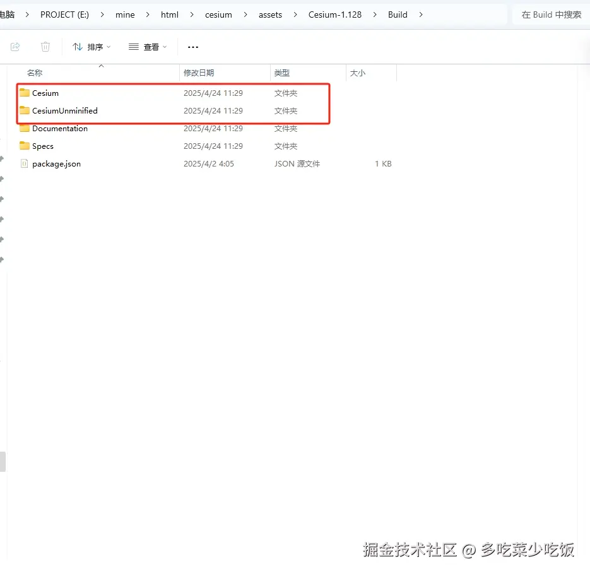
Task: Navigate to html in breadcrumb
Action: click(x=170, y=15)
